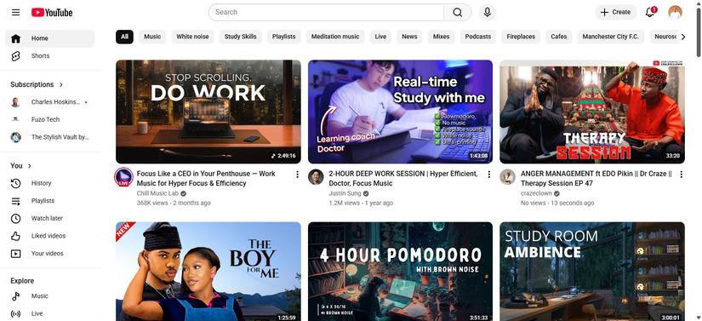Click the Create button

point(615,13)
